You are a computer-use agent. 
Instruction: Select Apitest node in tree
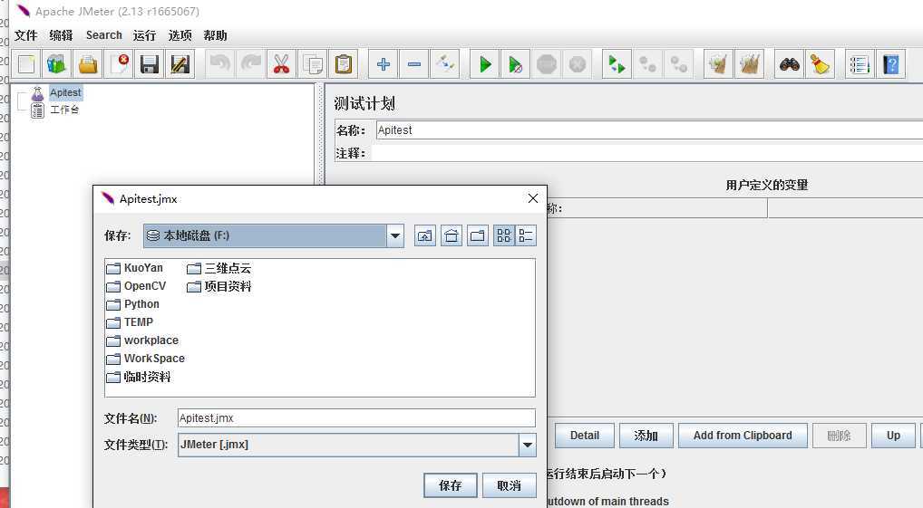tap(65, 93)
